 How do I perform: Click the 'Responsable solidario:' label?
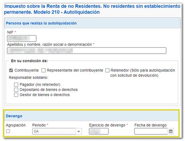click(x=28, y=78)
